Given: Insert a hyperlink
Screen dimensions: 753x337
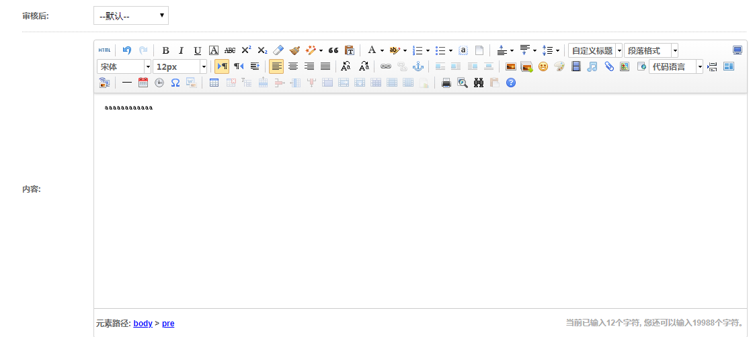Looking at the screenshot, I should 386,66.
